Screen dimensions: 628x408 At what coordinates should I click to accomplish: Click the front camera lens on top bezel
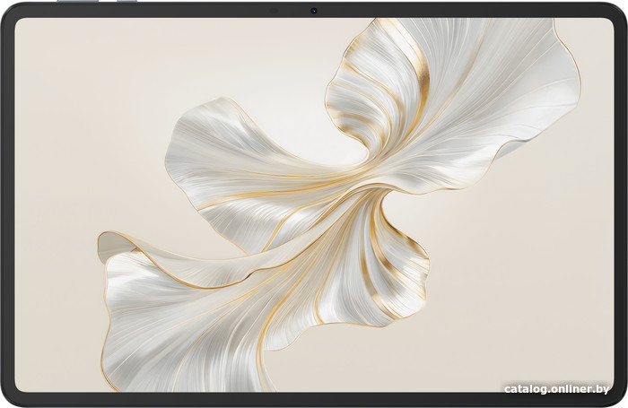tap(314, 10)
